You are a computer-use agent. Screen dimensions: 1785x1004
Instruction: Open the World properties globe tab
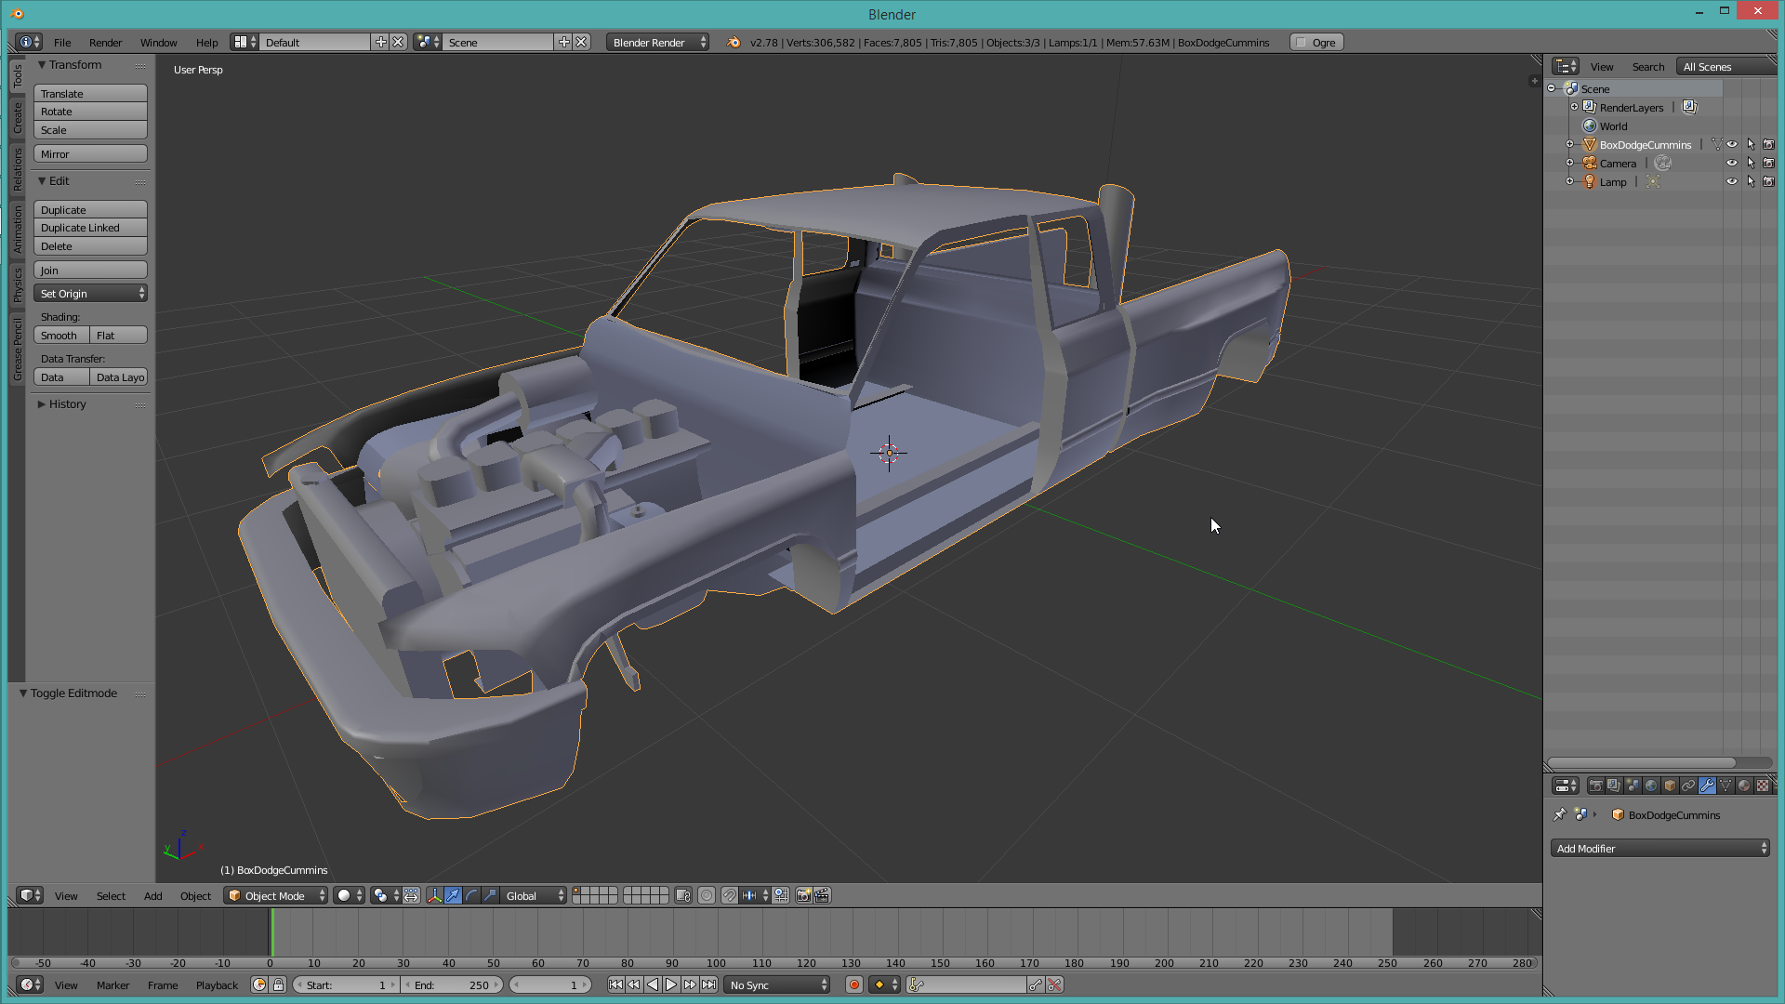pyautogui.click(x=1651, y=786)
